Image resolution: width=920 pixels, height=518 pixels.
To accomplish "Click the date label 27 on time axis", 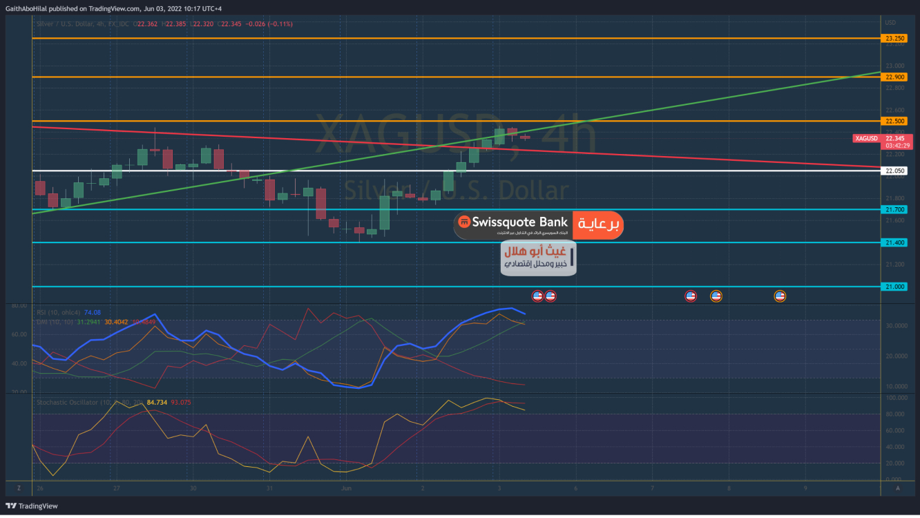I will [x=117, y=488].
